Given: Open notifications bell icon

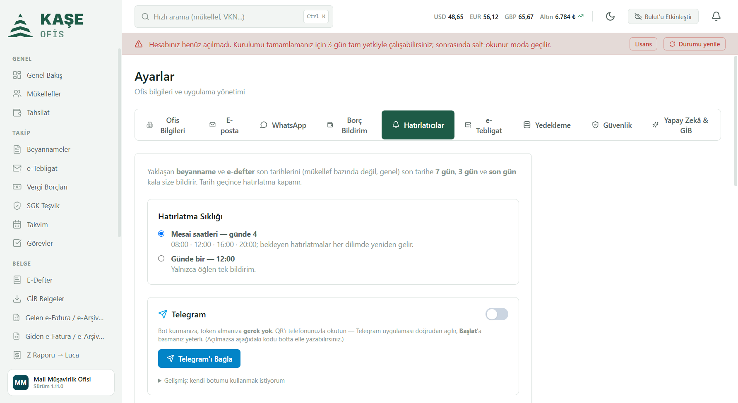Looking at the screenshot, I should click(x=716, y=17).
